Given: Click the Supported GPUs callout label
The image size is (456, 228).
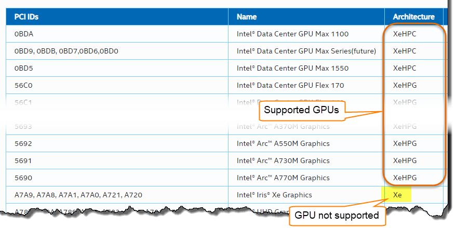Looking at the screenshot, I should [x=302, y=110].
